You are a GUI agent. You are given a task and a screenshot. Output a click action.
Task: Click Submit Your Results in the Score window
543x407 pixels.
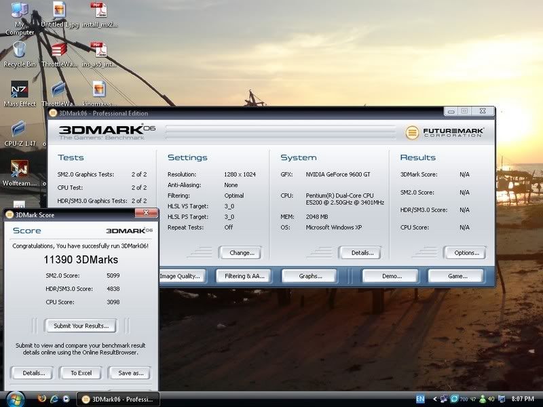(81, 326)
